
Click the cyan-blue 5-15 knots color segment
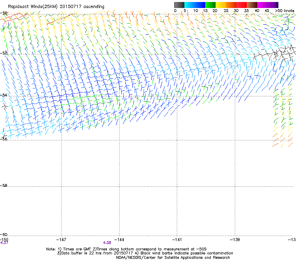coord(195,5)
